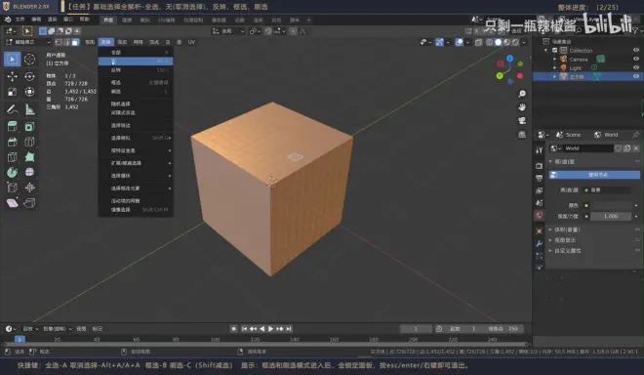Select the Move tool in the toolbar

click(x=12, y=76)
